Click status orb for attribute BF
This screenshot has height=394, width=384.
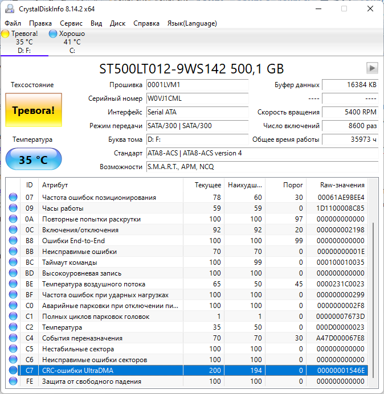tap(13, 294)
